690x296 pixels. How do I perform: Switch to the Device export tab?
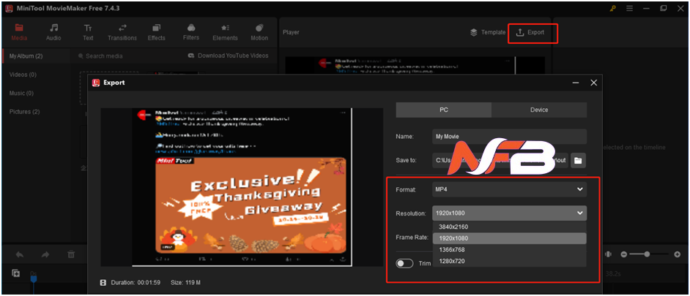pos(538,110)
